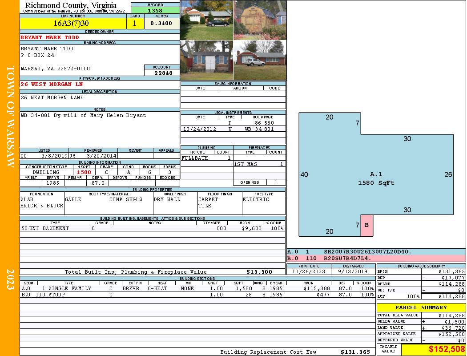The height and width of the screenshot is (356, 467).
Task: Select section B.0 110 STOOP row
Action: [197, 295]
